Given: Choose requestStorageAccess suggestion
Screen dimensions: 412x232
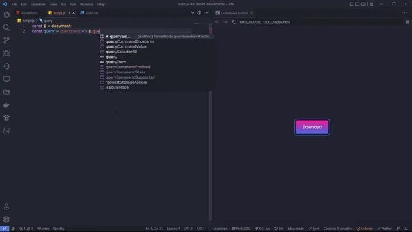Looking at the screenshot, I should [156, 82].
